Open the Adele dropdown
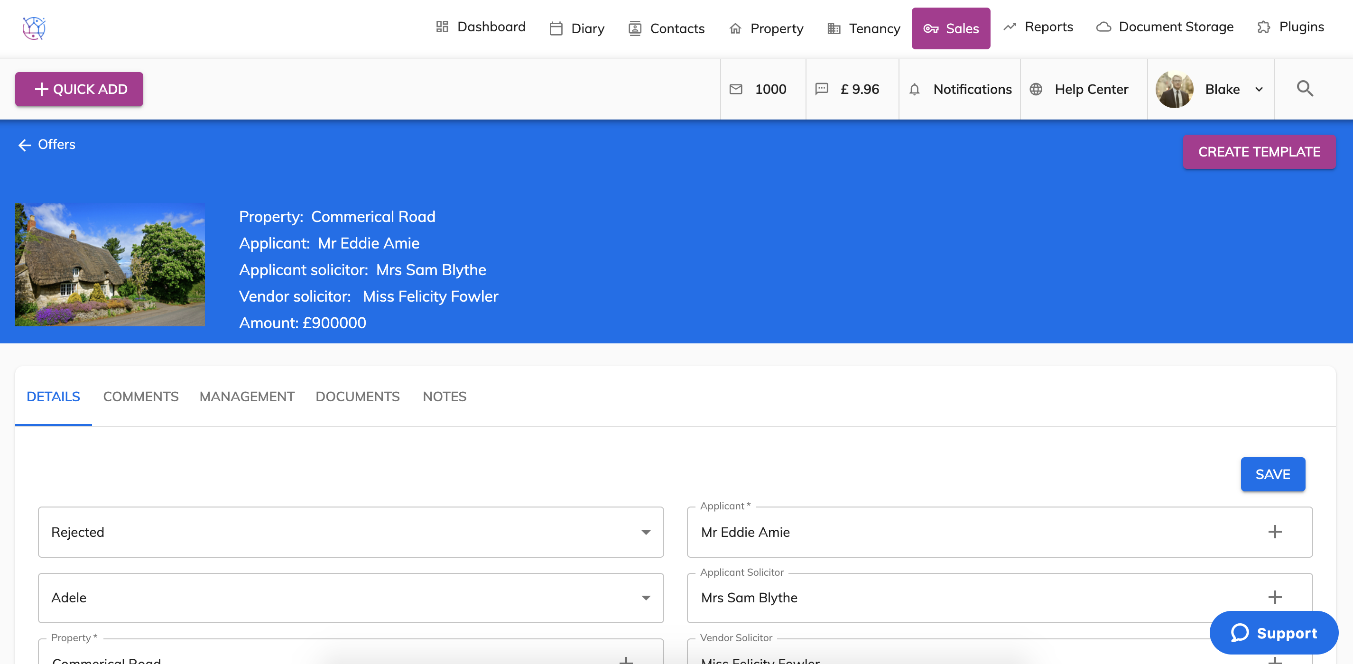This screenshot has width=1353, height=664. [646, 598]
